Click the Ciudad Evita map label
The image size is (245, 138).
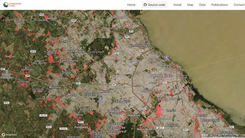pos(133,115)
